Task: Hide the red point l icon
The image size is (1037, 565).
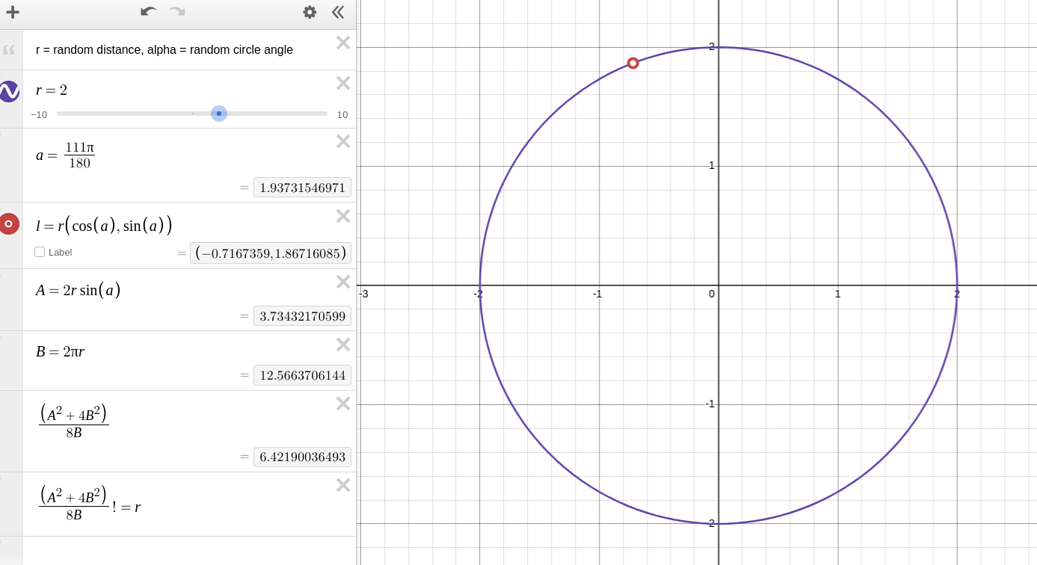Action: pos(9,223)
